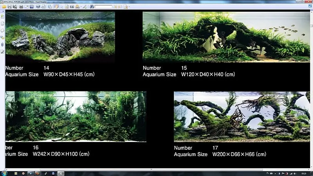
Task: Open the Firefox taskbar button
Action: [x=38, y=173]
